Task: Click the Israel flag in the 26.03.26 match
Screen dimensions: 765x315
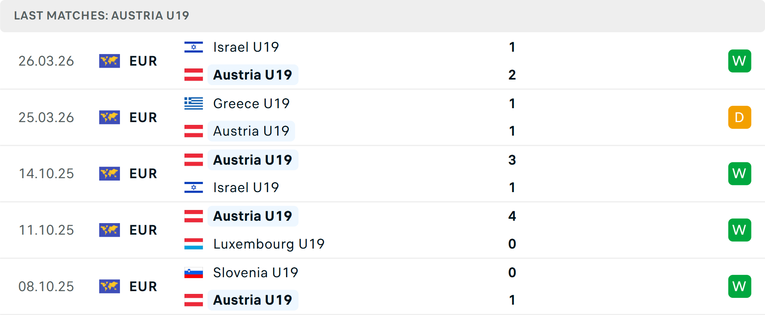Action: click(x=194, y=47)
